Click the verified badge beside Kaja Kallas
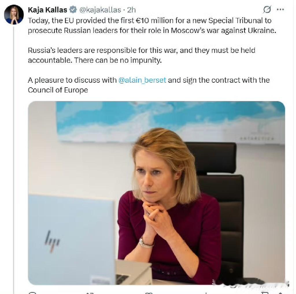Screen dimensions: 296x294 click(x=73, y=10)
